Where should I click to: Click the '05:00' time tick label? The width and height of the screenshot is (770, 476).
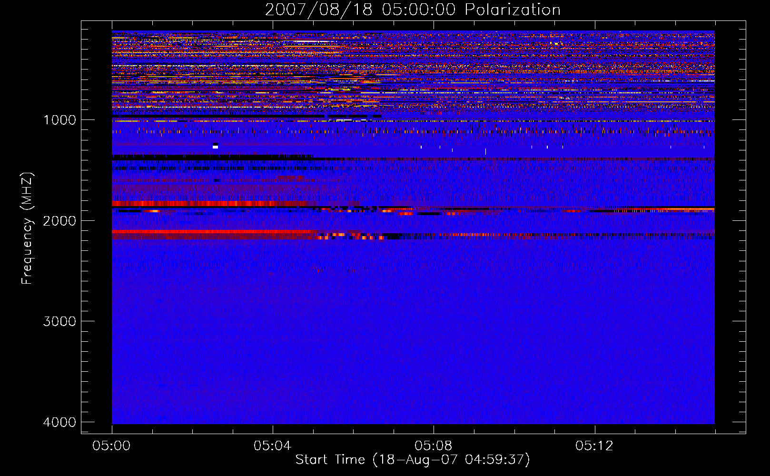pyautogui.click(x=111, y=446)
